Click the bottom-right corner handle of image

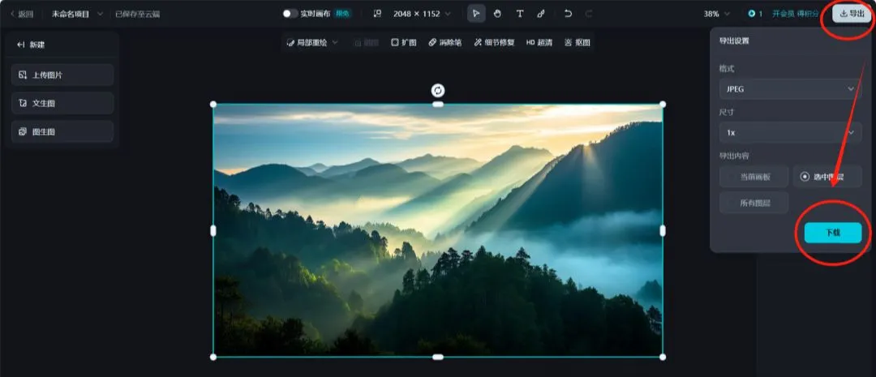tap(663, 357)
